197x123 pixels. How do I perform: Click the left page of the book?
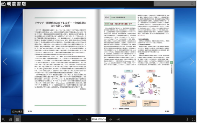click(x=61, y=61)
